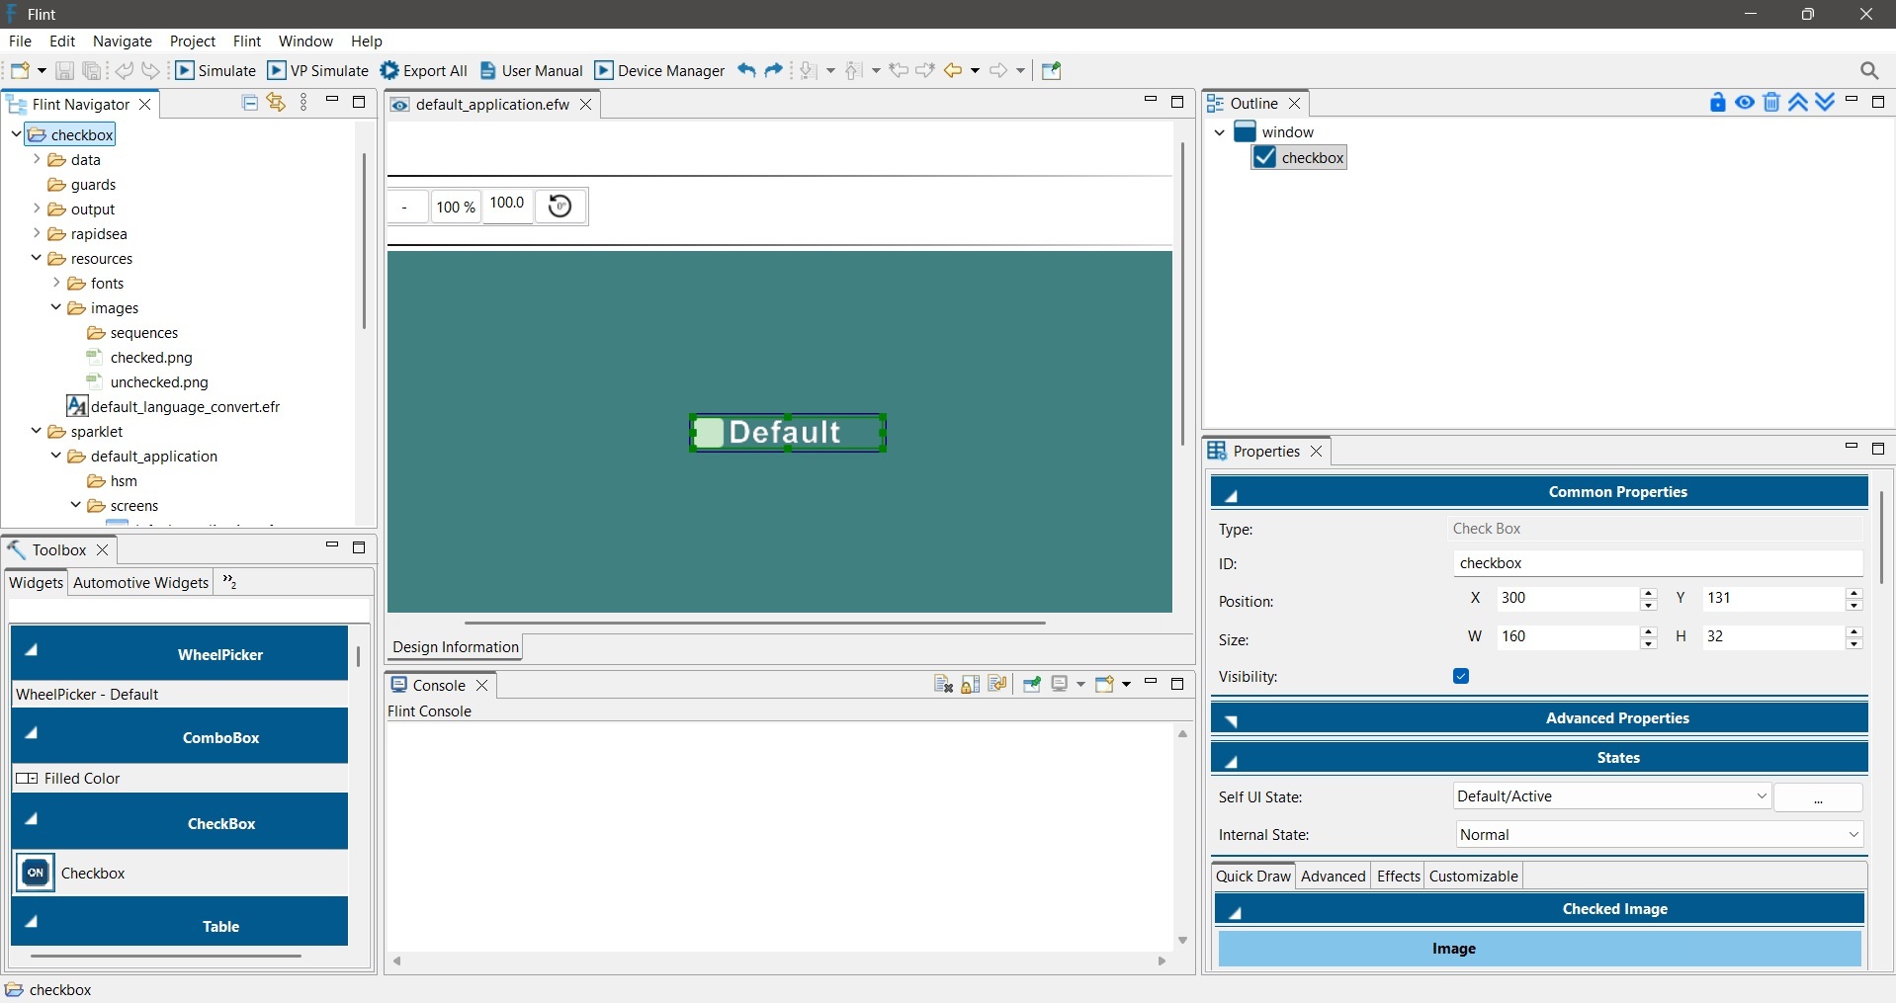Click the double down chevron in Outline
The height and width of the screenshot is (1003, 1896).
(1825, 102)
